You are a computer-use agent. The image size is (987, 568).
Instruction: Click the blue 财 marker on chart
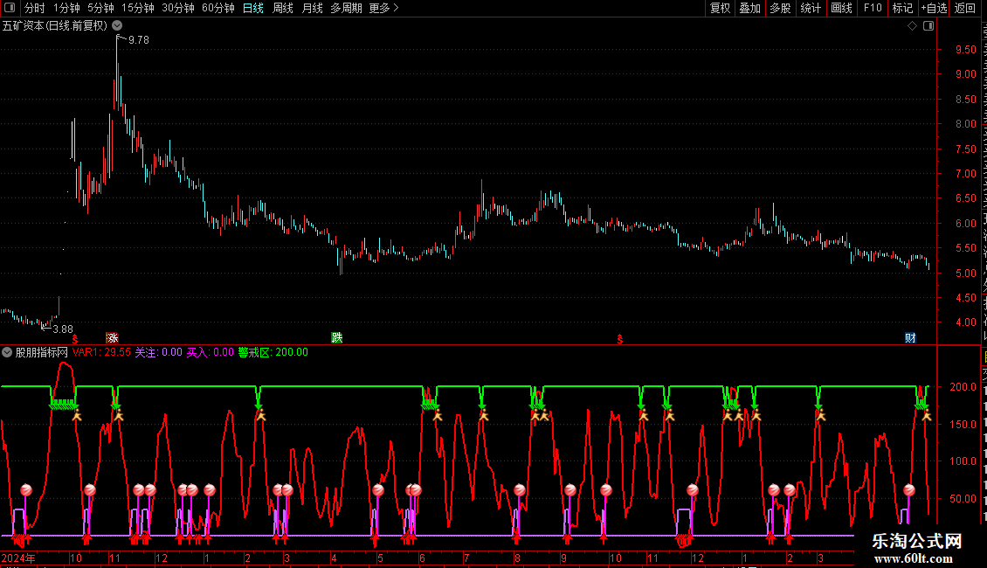click(910, 338)
